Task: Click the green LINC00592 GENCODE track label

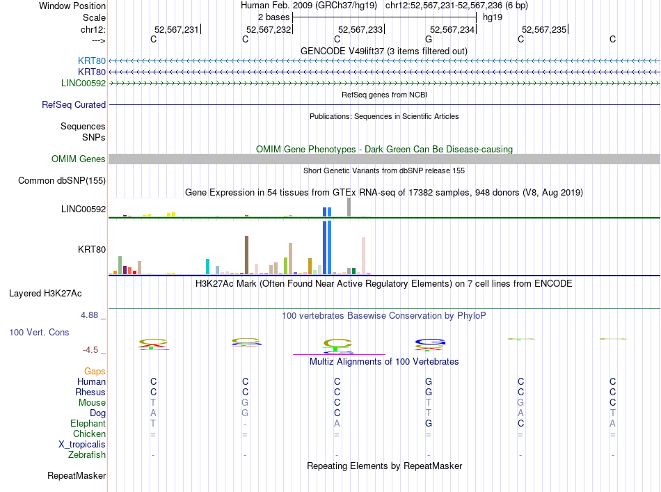Action: (x=83, y=83)
